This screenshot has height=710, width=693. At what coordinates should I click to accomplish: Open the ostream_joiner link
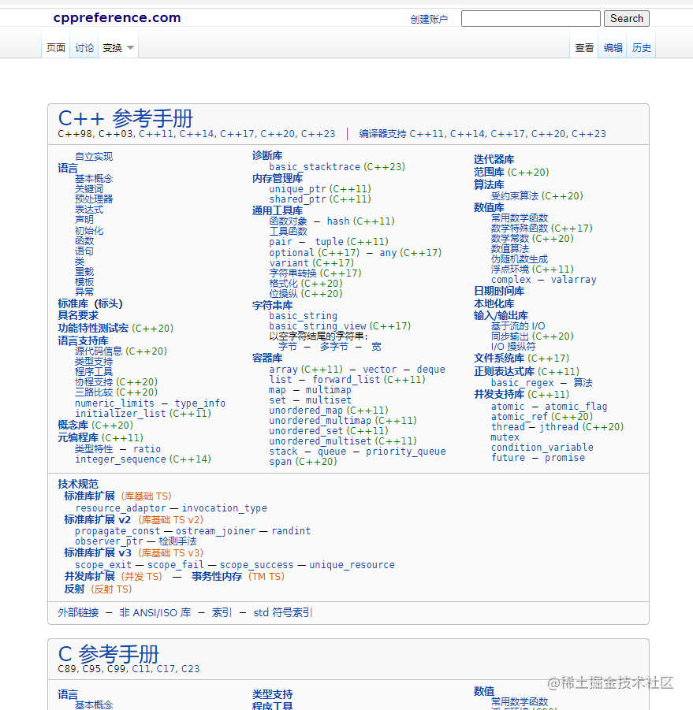215,530
